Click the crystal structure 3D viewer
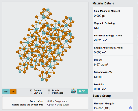Screen dimensions: 138x111 pyautogui.click(x=45, y=45)
